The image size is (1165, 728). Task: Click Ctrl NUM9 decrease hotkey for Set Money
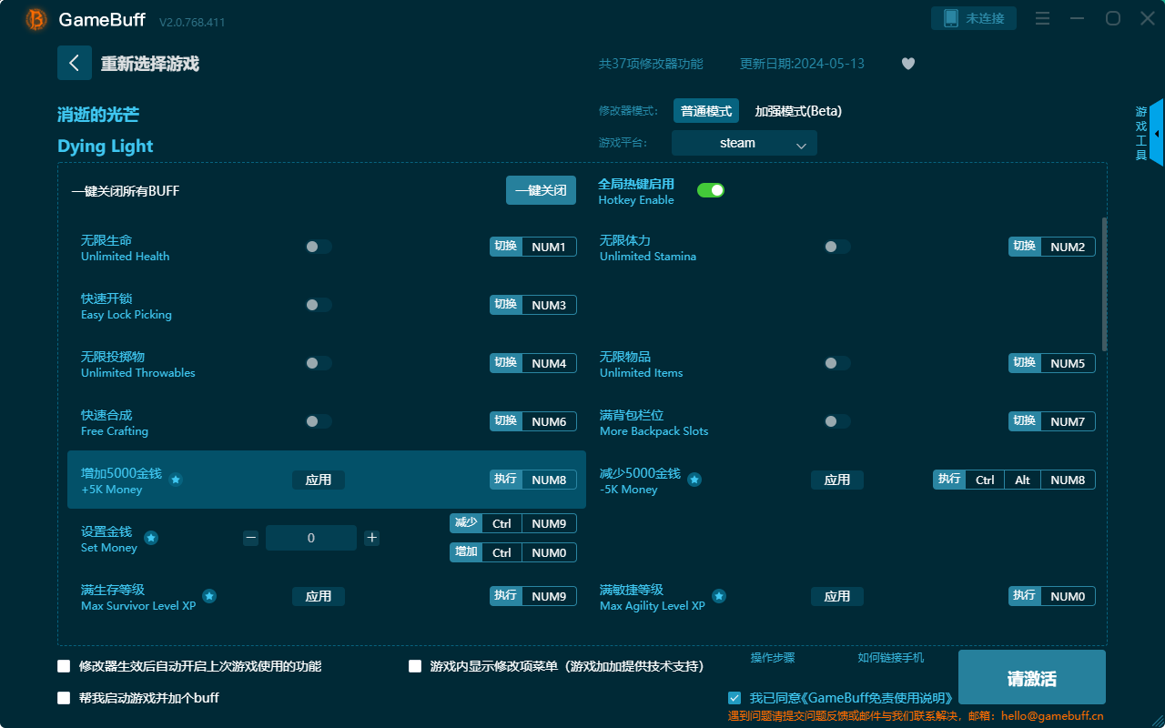point(513,523)
